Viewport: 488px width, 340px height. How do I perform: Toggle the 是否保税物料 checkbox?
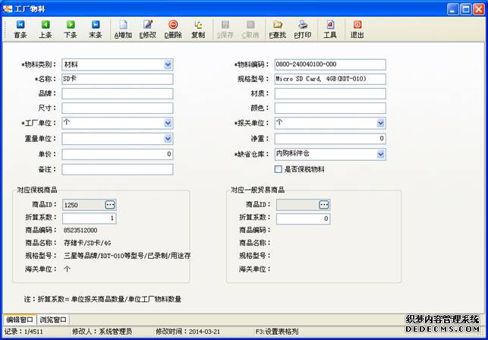[279, 169]
